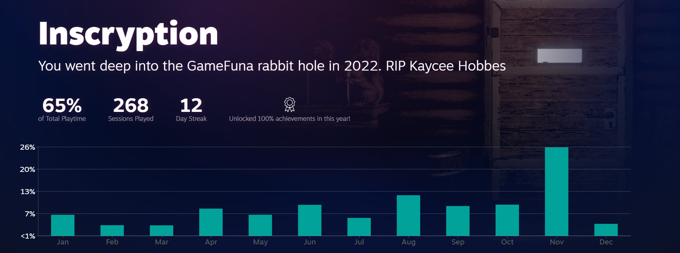Click the achievement ribbon badge icon
The height and width of the screenshot is (253, 680).
click(x=289, y=104)
